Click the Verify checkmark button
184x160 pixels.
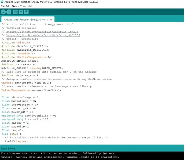point(3,12)
